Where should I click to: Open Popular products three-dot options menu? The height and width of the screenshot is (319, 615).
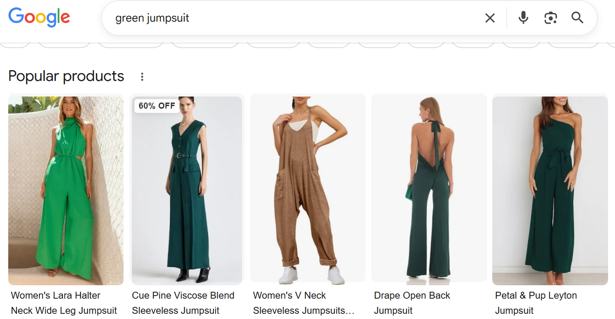142,77
